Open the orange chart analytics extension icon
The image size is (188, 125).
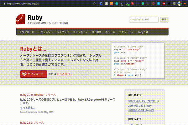point(111,3)
